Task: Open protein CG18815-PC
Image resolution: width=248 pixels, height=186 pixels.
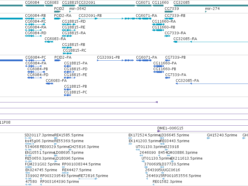Action: coord(75,92)
